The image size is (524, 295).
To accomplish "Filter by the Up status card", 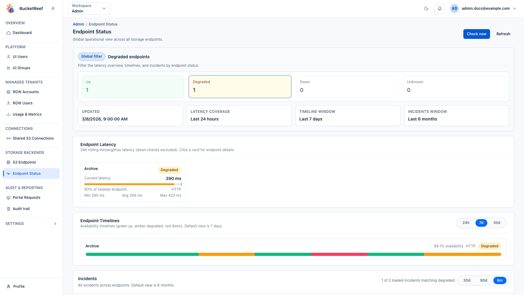I will coord(133,86).
